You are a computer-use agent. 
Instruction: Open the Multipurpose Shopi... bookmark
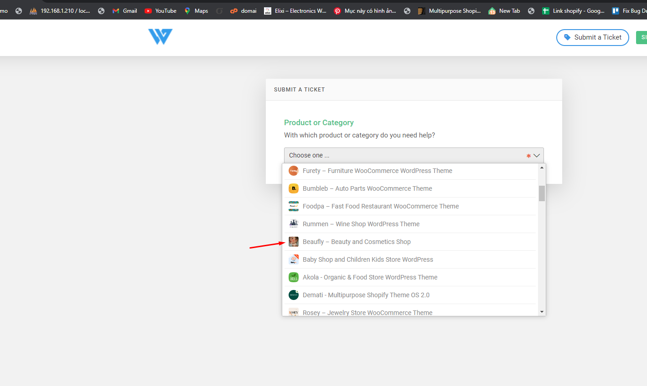click(449, 11)
